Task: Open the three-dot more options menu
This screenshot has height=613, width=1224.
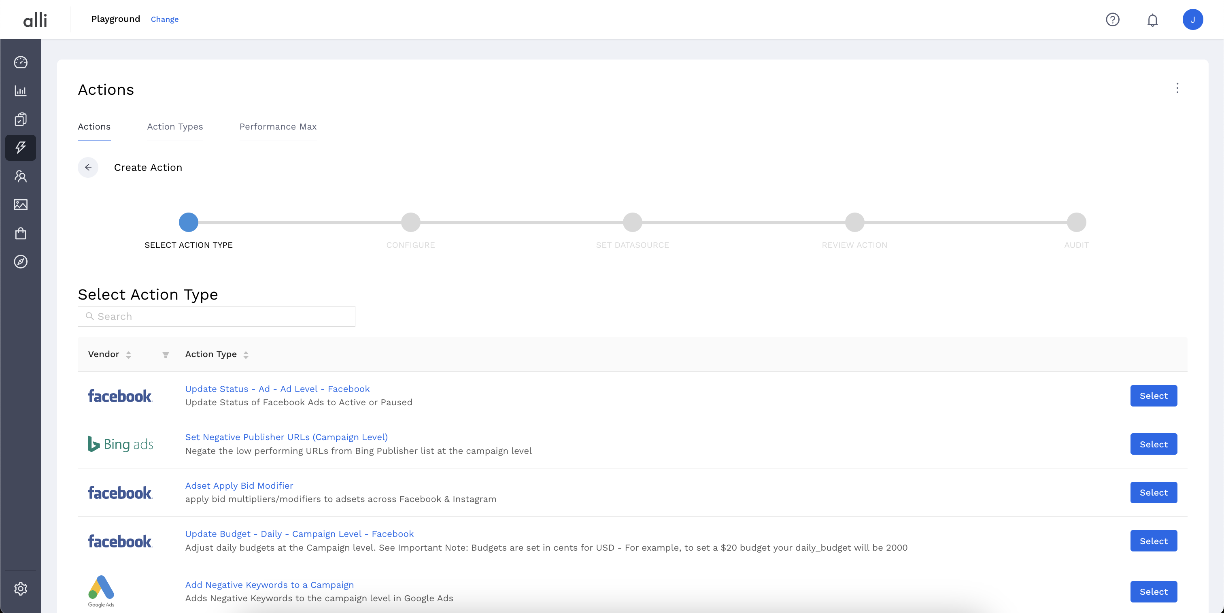Action: [x=1177, y=88]
